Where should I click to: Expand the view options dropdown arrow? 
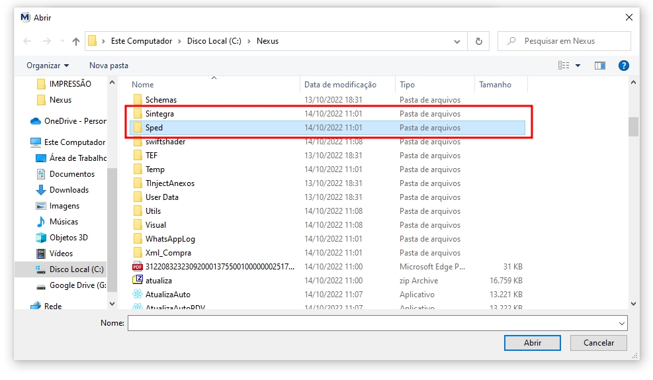point(578,66)
